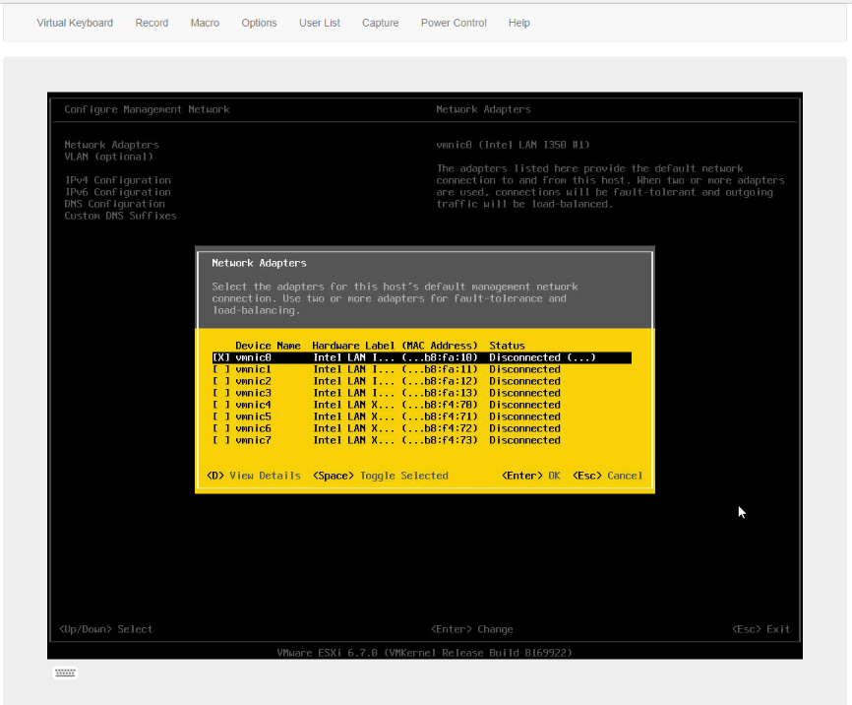This screenshot has width=852, height=705.
Task: Click MAC address ending b8:fa:13
Action: click(x=440, y=393)
